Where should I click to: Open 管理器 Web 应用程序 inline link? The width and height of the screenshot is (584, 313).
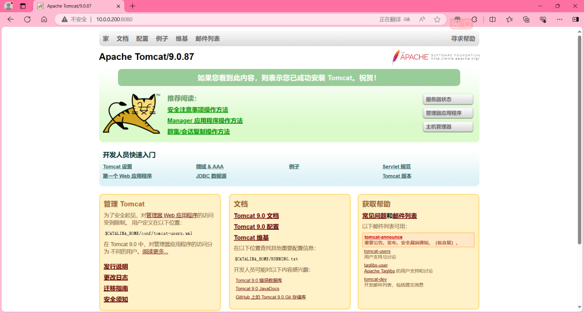click(172, 216)
